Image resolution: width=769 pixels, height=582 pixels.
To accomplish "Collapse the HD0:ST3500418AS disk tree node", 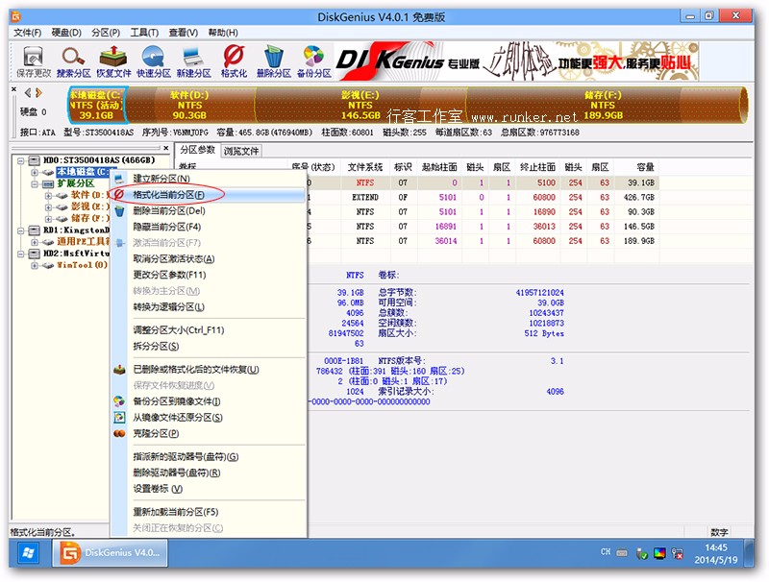I will point(21,160).
